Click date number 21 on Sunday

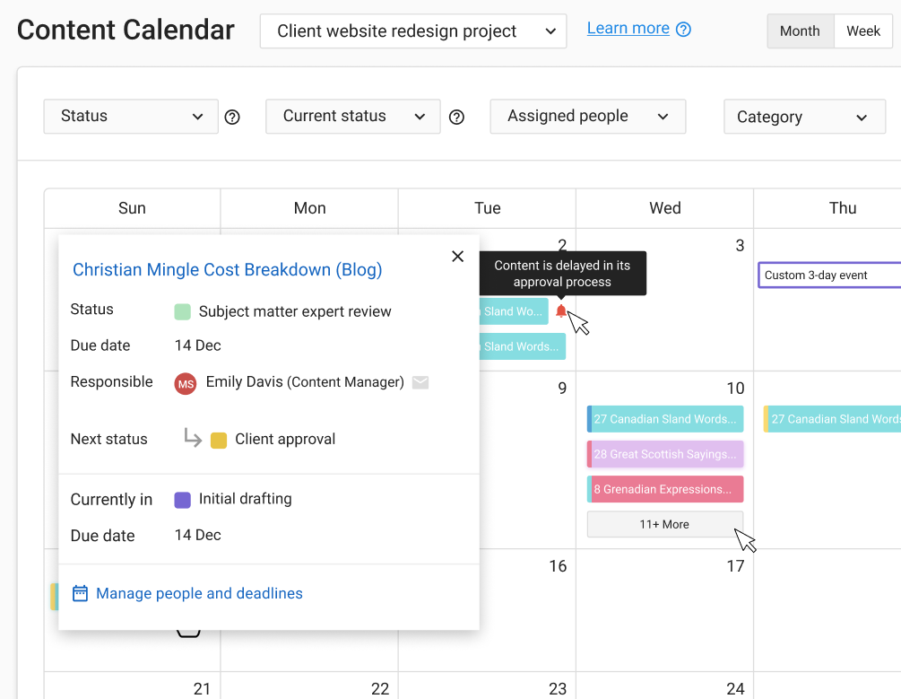[x=203, y=688]
